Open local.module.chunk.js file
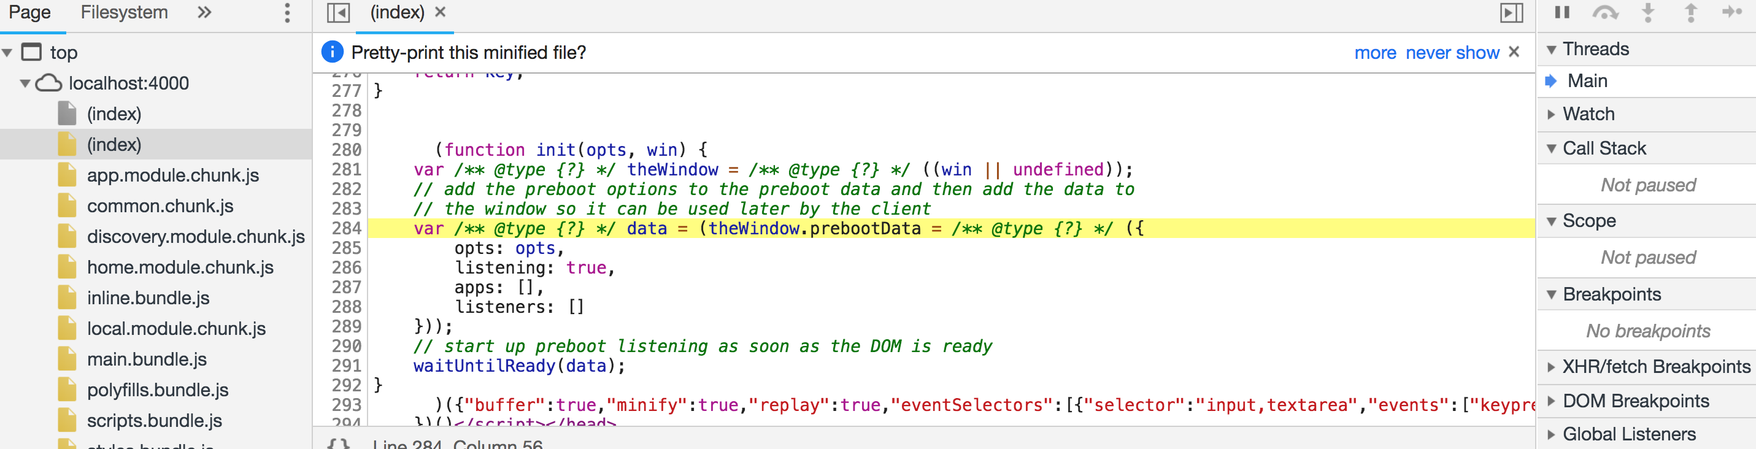 coord(176,328)
